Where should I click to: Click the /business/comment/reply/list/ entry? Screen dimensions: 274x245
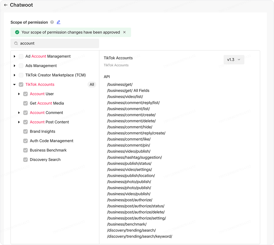point(133,103)
